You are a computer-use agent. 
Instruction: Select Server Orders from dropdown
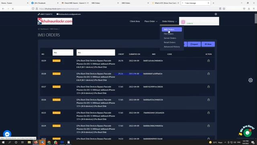[x=170, y=38]
